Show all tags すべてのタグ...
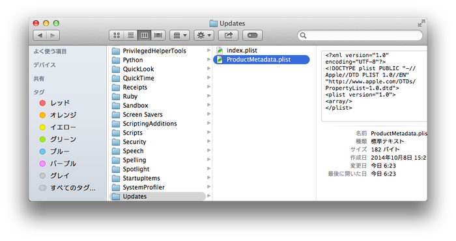 pyautogui.click(x=68, y=188)
